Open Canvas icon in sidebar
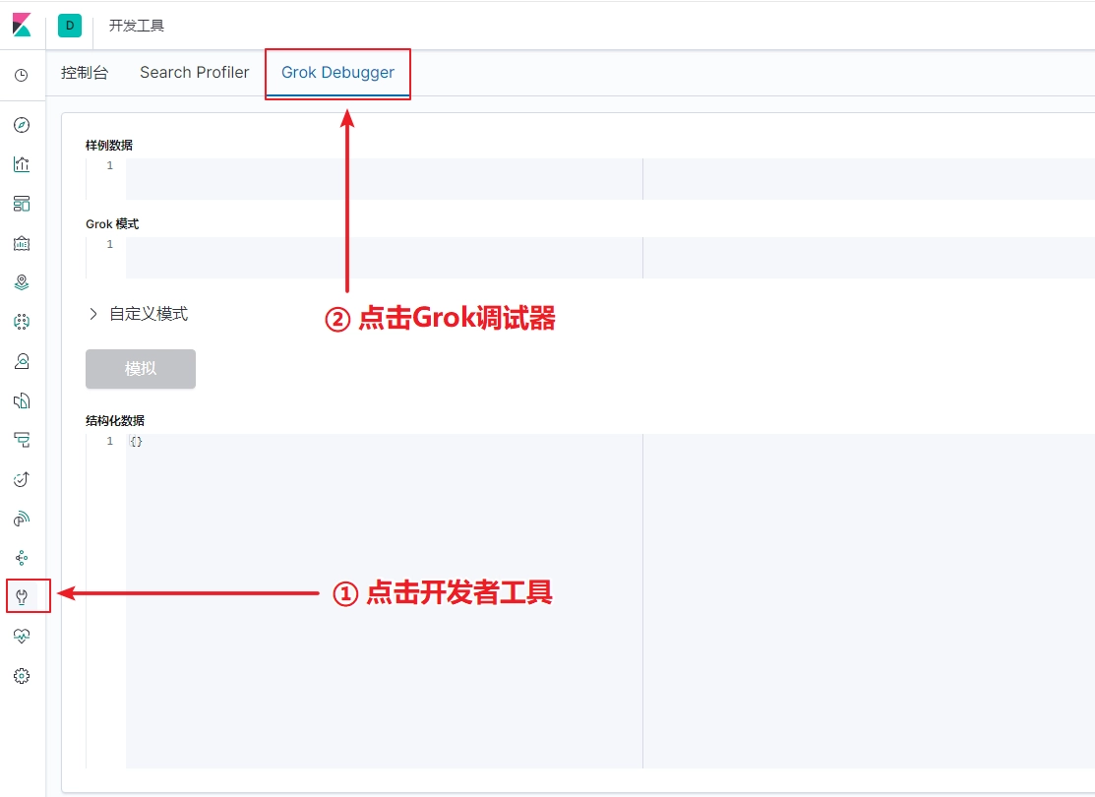This screenshot has width=1095, height=797. click(22, 243)
